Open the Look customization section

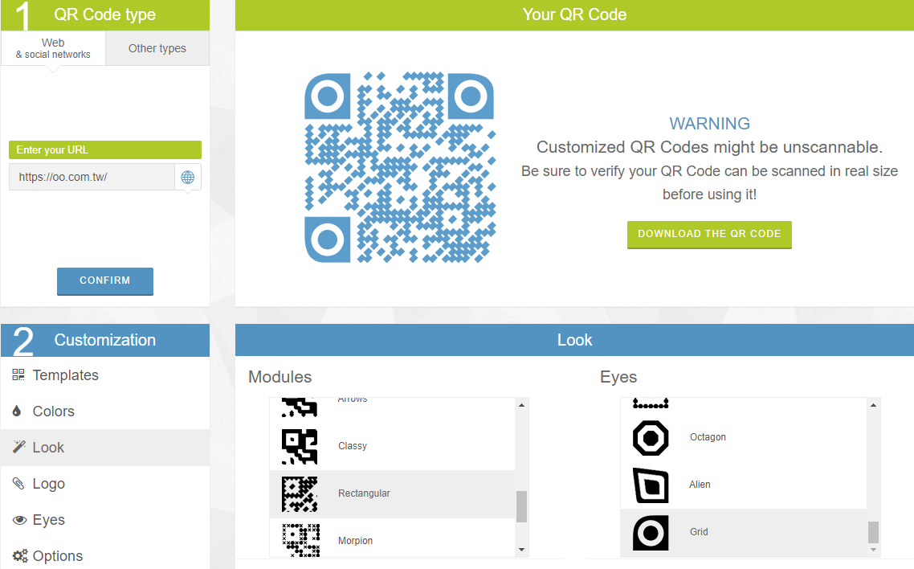coord(105,447)
